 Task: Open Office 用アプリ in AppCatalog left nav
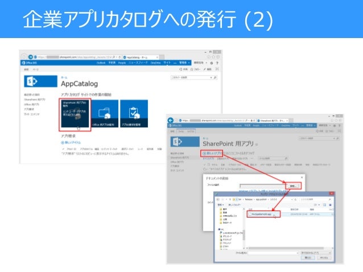click(x=31, y=104)
